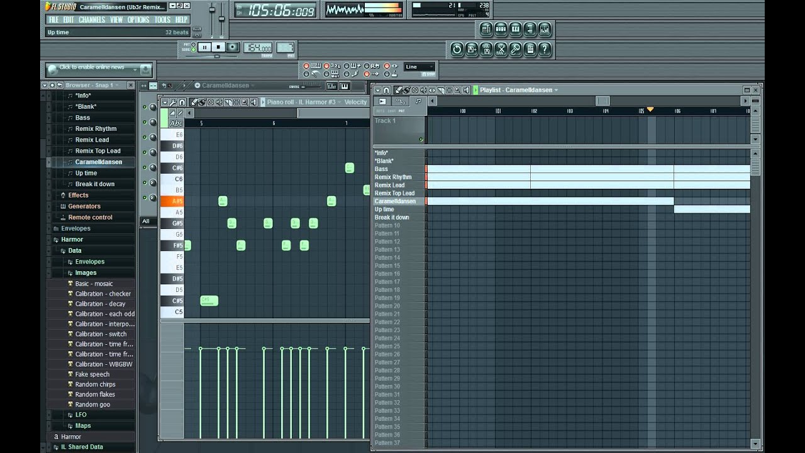Screen dimensions: 805x453
Task: Click the tempo display 164.000
Action: [x=257, y=47]
